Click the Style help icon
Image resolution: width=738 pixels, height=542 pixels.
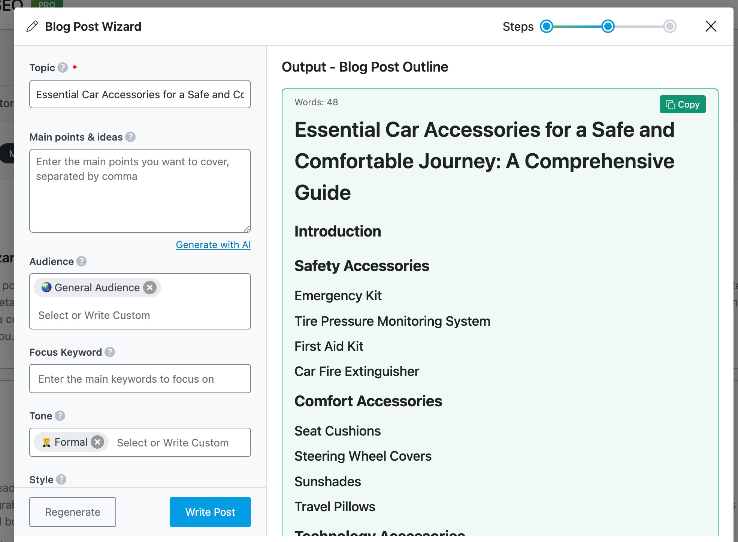61,479
